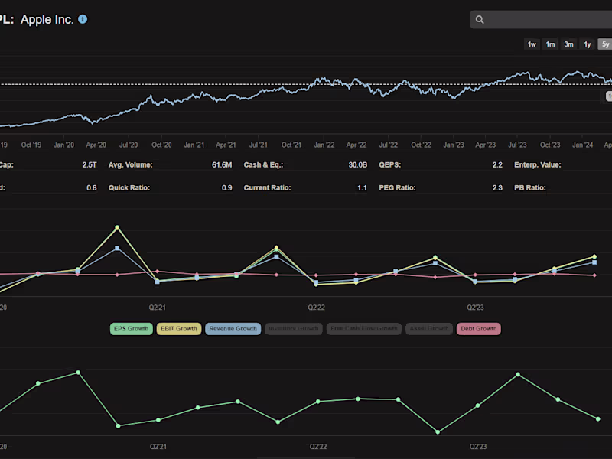Click the info icon beside Apple Inc.
Screen dimensions: 612x459
[x=83, y=19]
